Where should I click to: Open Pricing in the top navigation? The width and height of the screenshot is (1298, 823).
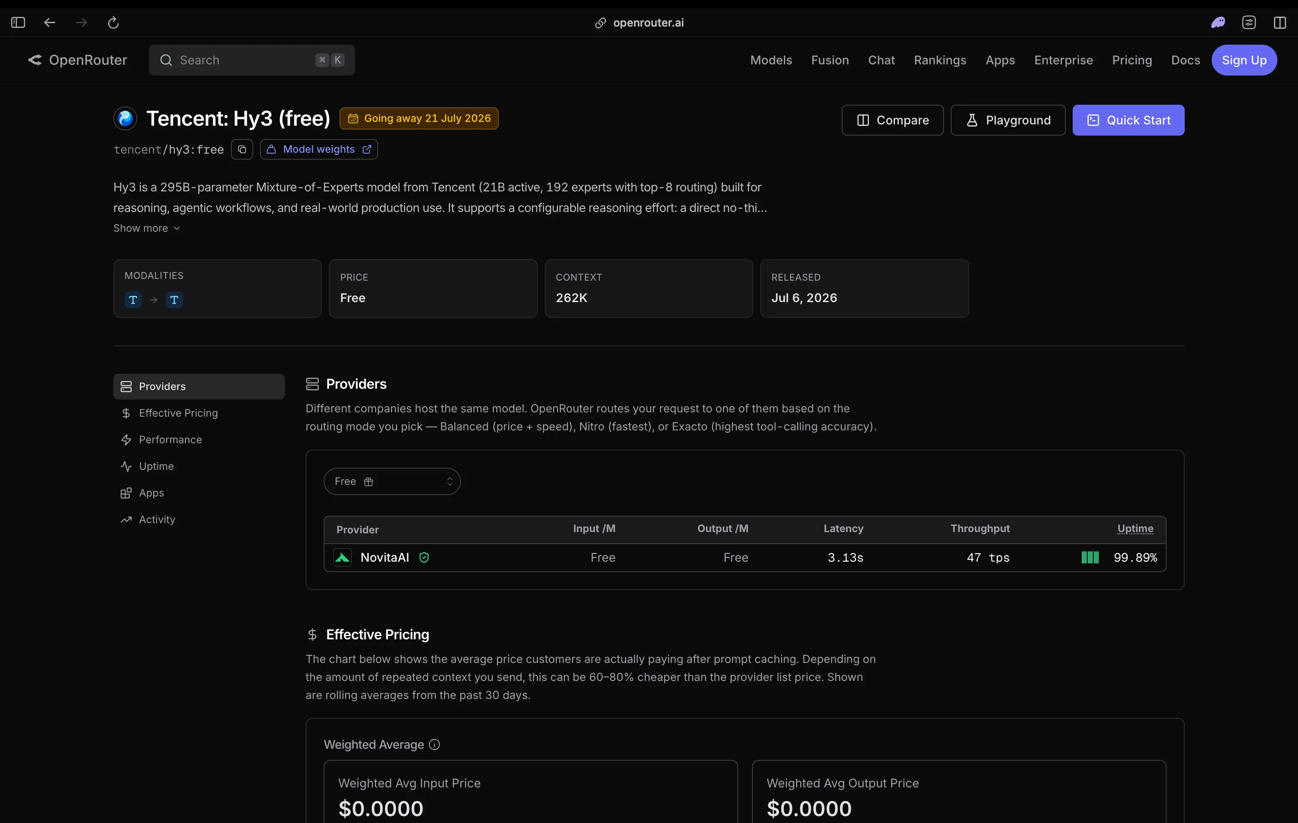pyautogui.click(x=1131, y=60)
